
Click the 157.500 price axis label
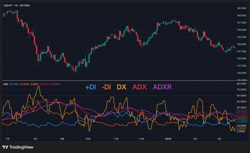tap(241, 23)
